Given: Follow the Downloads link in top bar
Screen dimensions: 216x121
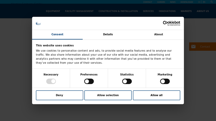Looking at the screenshot, I should pos(187,2).
